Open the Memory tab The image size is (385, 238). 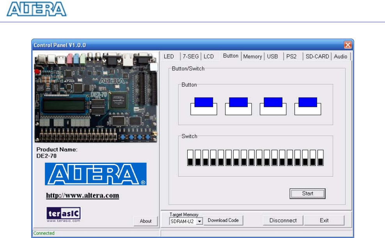click(253, 57)
